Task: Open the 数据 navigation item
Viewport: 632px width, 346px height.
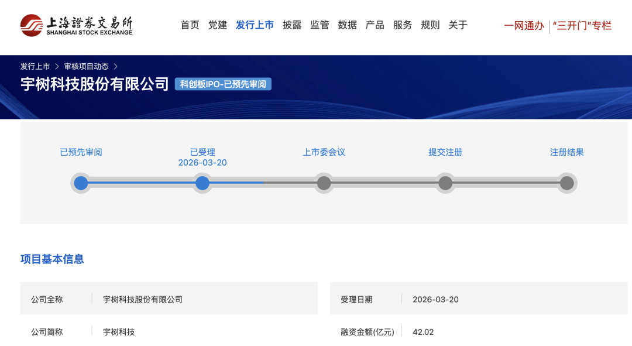Action: [346, 25]
